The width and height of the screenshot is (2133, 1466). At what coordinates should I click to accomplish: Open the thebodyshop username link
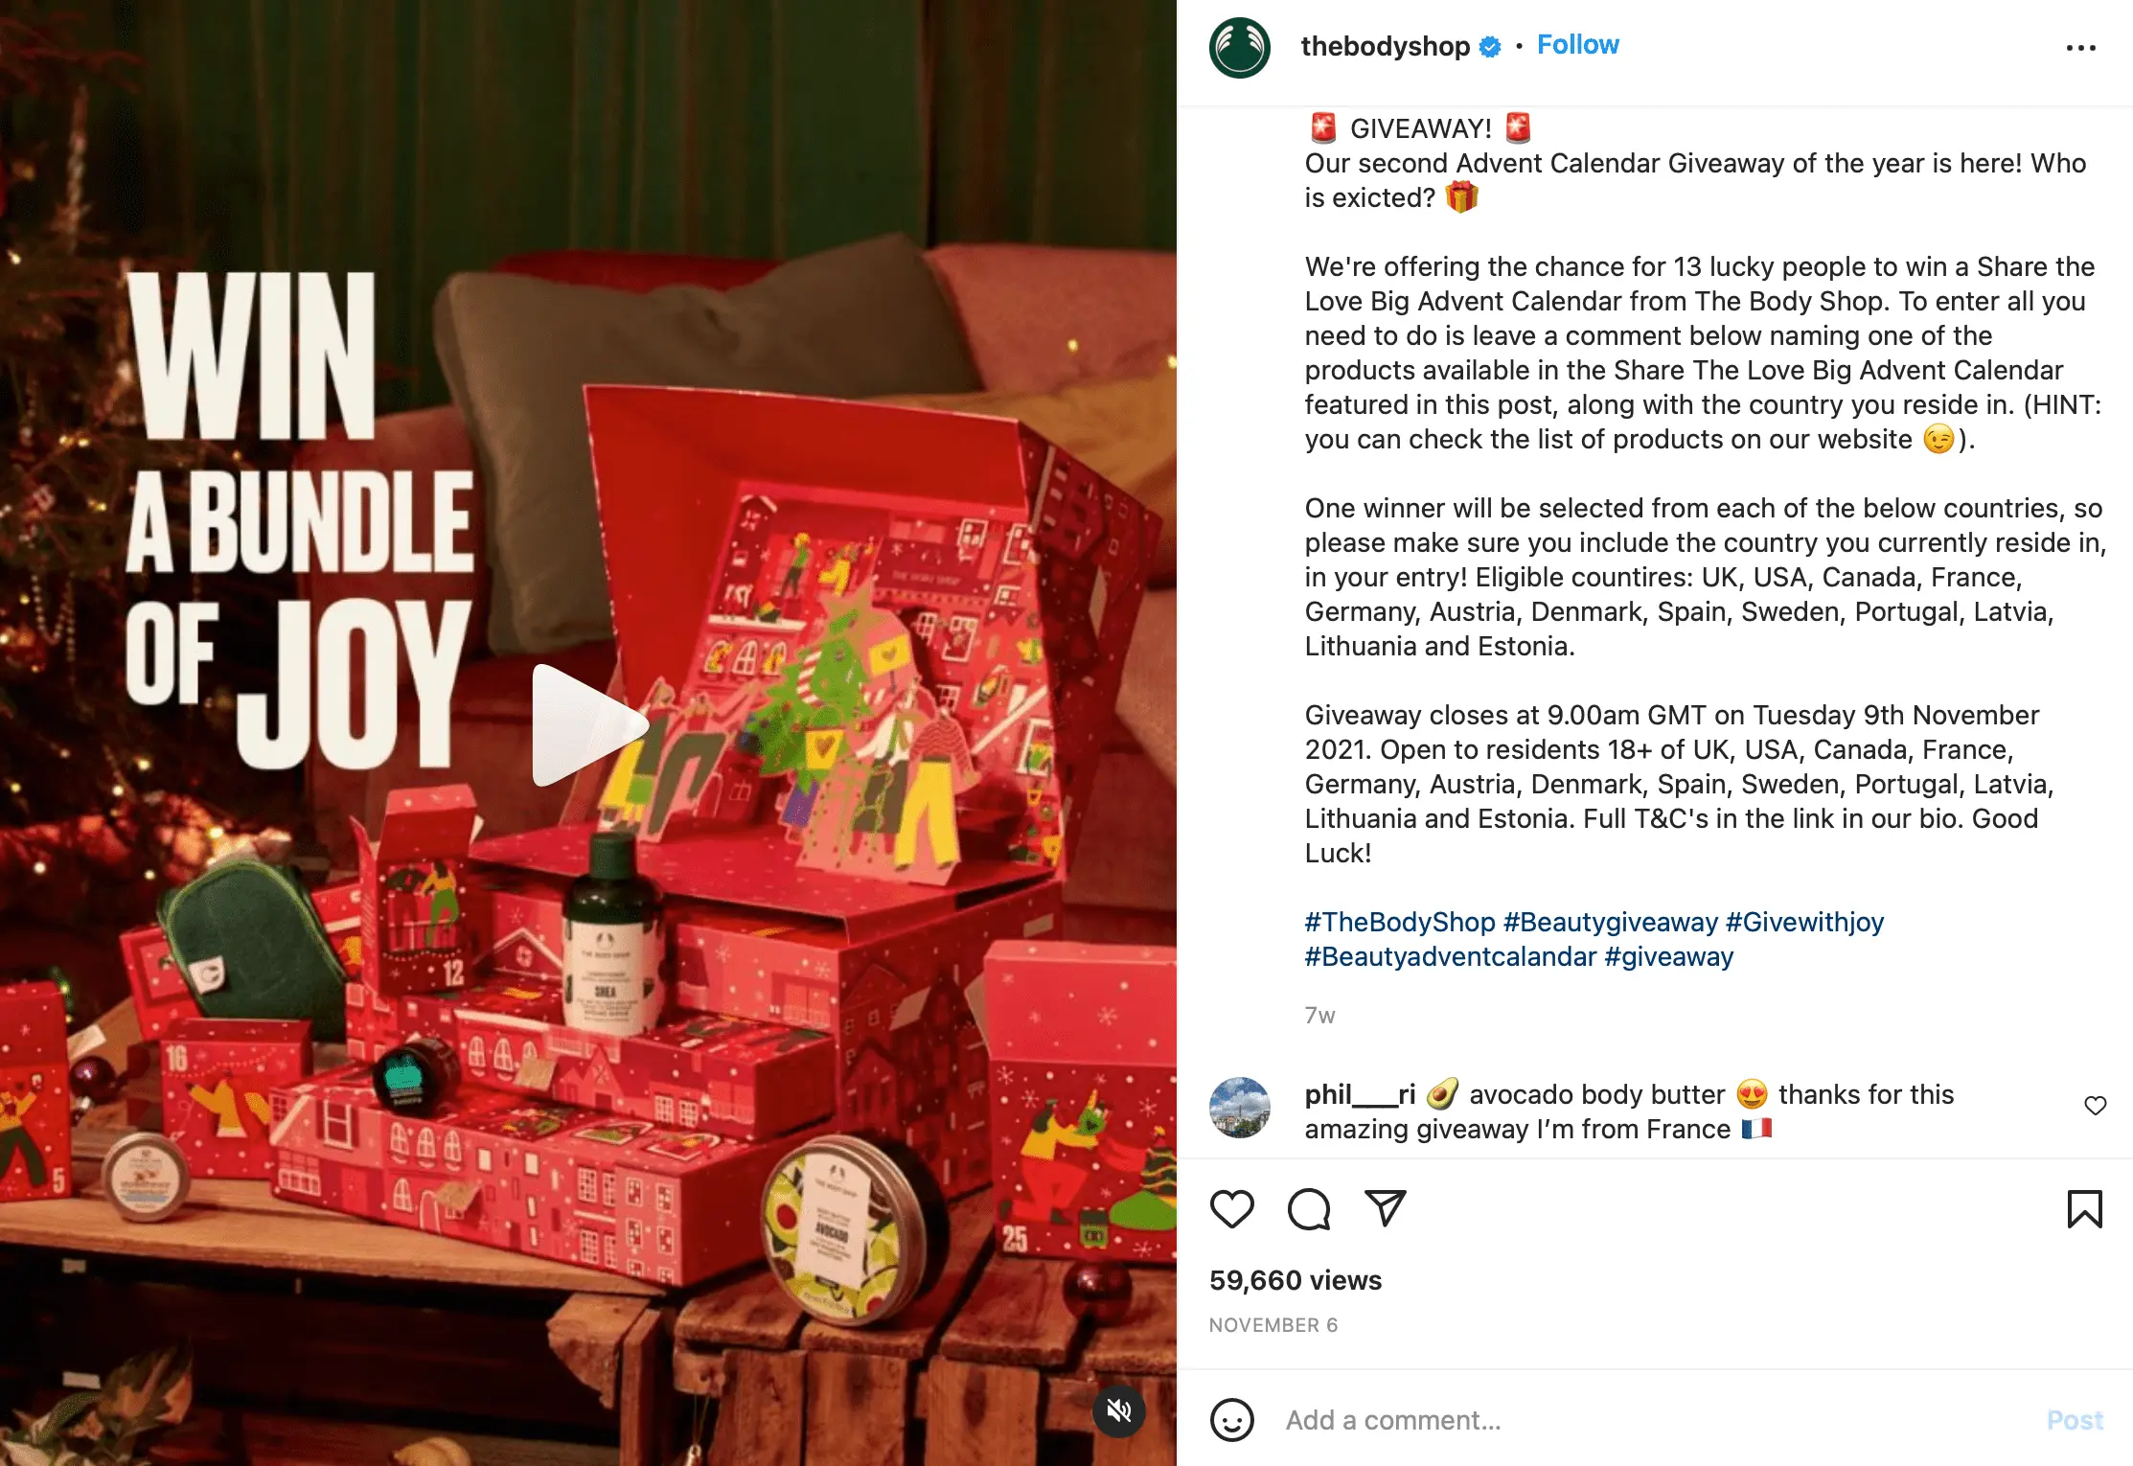[1385, 46]
